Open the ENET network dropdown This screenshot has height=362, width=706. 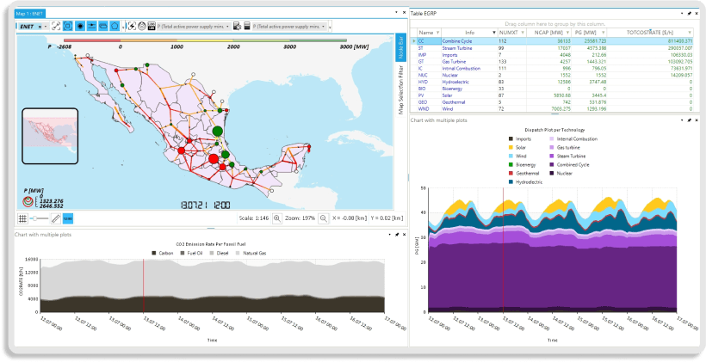point(45,27)
